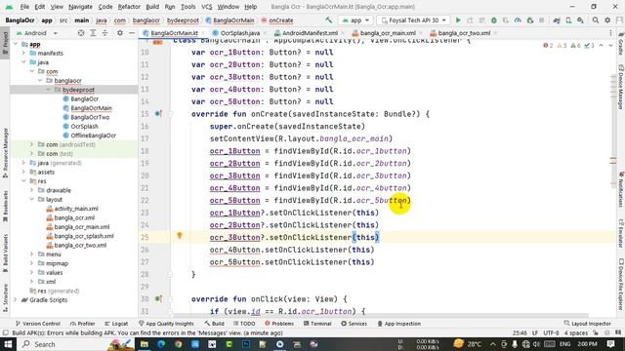Open Project panel options gear
The image size is (625, 351).
[x=119, y=33]
